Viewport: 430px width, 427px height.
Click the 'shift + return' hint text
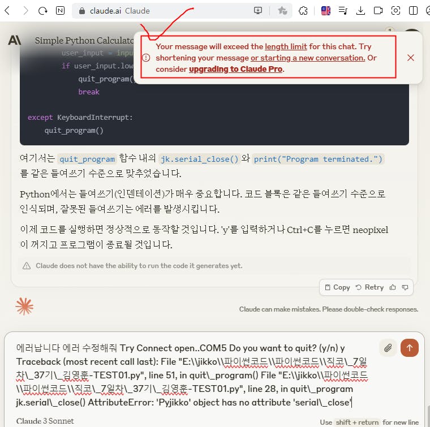coord(357,422)
